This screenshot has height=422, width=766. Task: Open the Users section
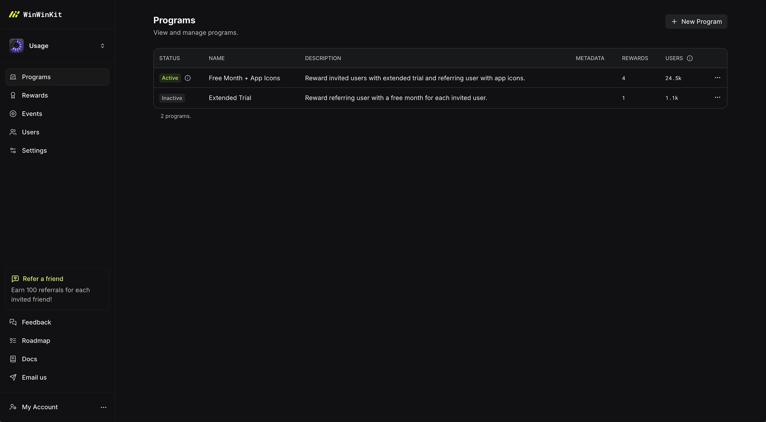pyautogui.click(x=30, y=132)
